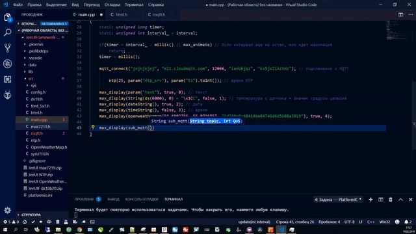Click the terminal input cursor line
Viewport: 416px width, 234px height.
[76, 215]
